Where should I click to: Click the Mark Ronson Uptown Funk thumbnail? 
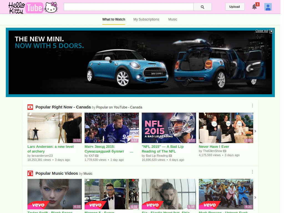click(226, 194)
